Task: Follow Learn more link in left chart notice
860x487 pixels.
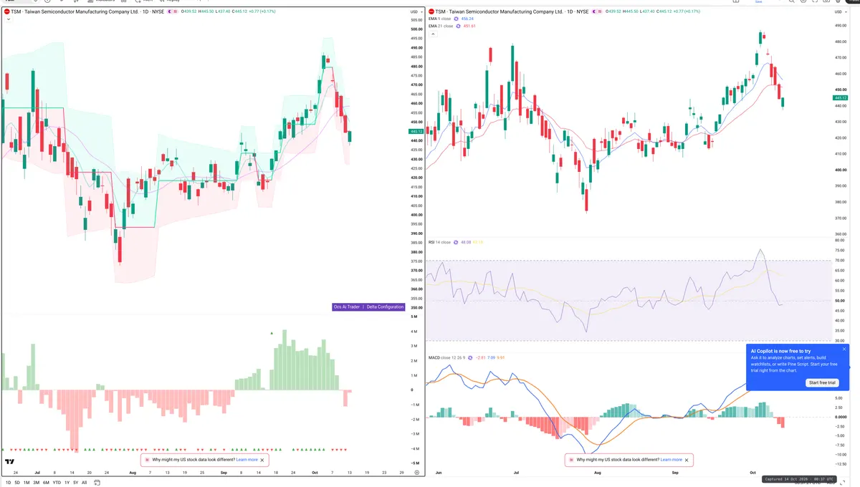Action: click(x=247, y=460)
